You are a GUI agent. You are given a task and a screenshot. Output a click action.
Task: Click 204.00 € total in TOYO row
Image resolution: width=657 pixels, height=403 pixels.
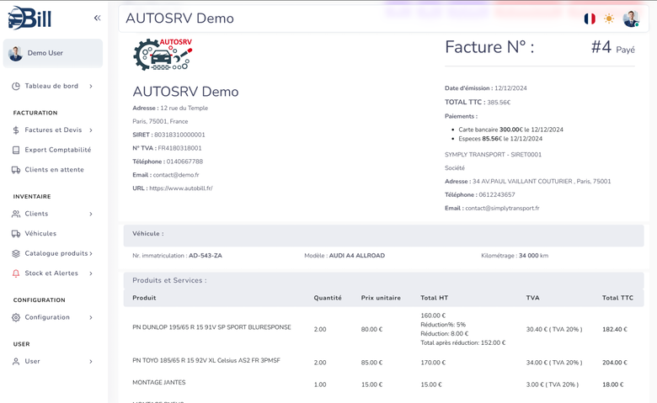coord(615,363)
